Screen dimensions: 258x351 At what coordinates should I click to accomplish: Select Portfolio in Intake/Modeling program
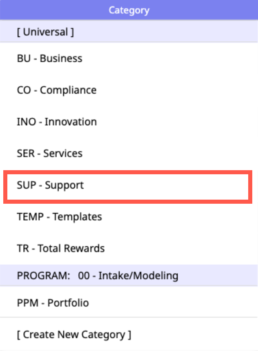[53, 303]
